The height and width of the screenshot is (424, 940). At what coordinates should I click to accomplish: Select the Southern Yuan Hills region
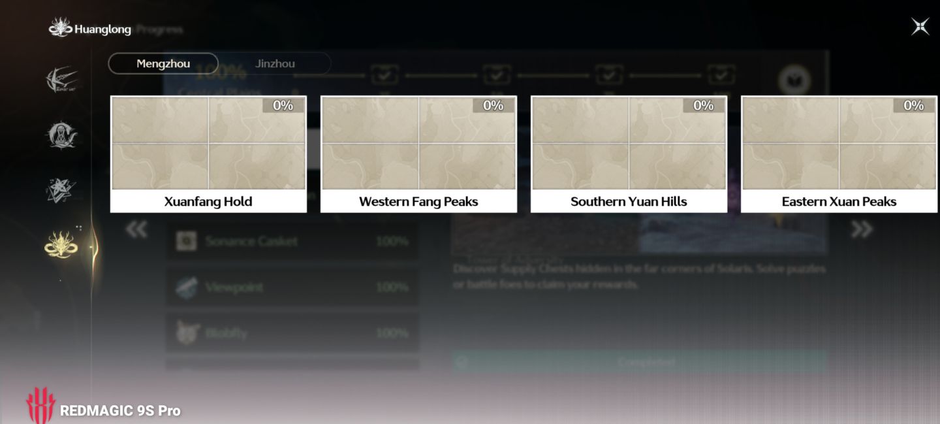coord(629,154)
